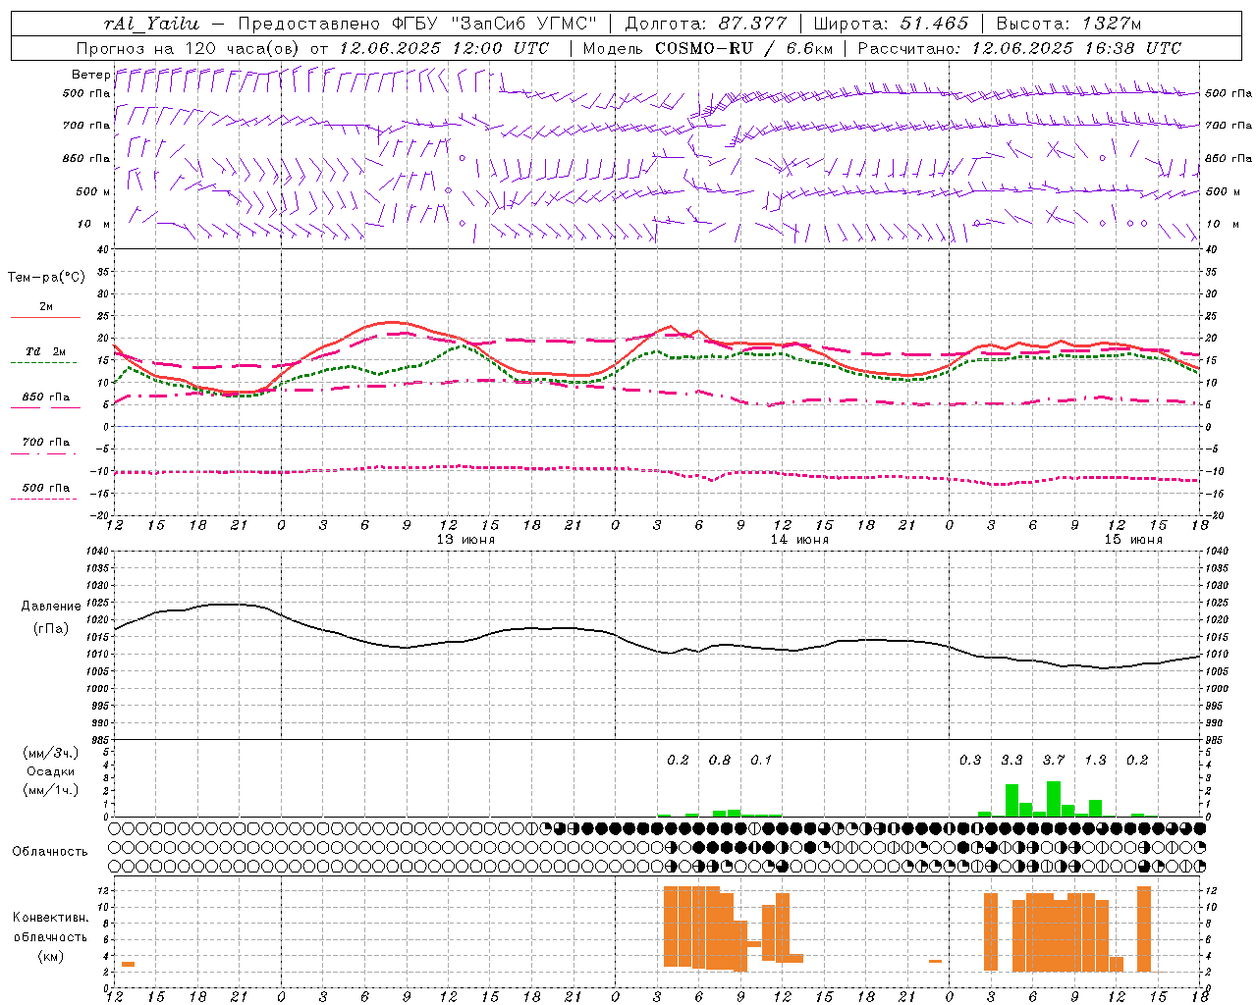Click the precipitation total 1.3
This screenshot has width=1257, height=1005.
pos(1095,760)
